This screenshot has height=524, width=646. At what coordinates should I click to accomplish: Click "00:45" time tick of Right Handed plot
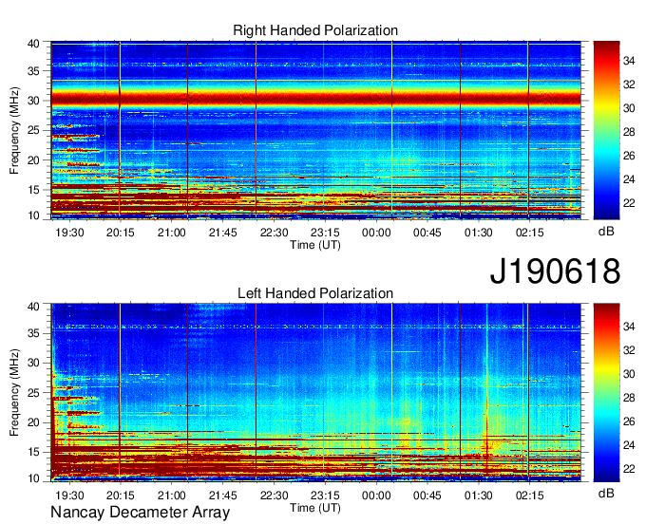[x=427, y=233]
